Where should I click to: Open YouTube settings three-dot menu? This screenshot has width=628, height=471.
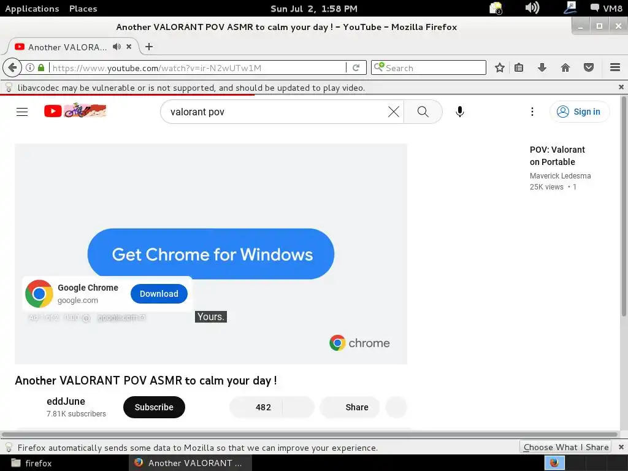pos(532,112)
